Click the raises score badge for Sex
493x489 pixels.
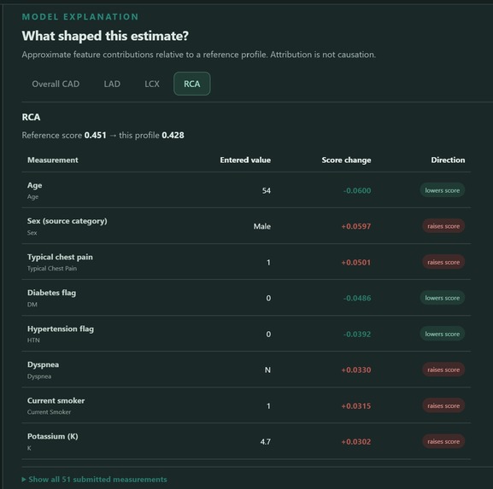click(443, 226)
